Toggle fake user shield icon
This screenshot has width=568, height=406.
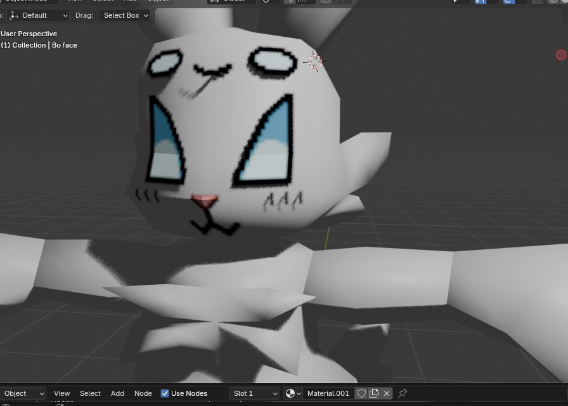(x=361, y=393)
